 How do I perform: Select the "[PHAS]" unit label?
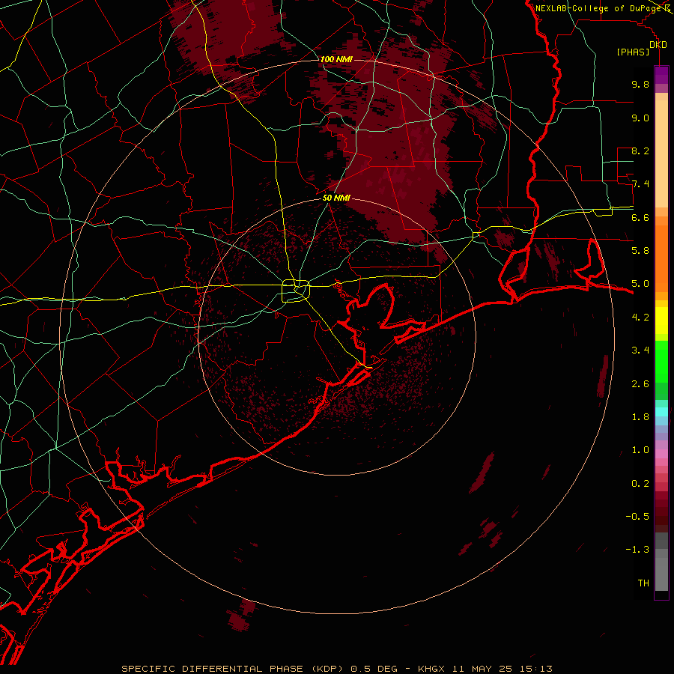(633, 52)
